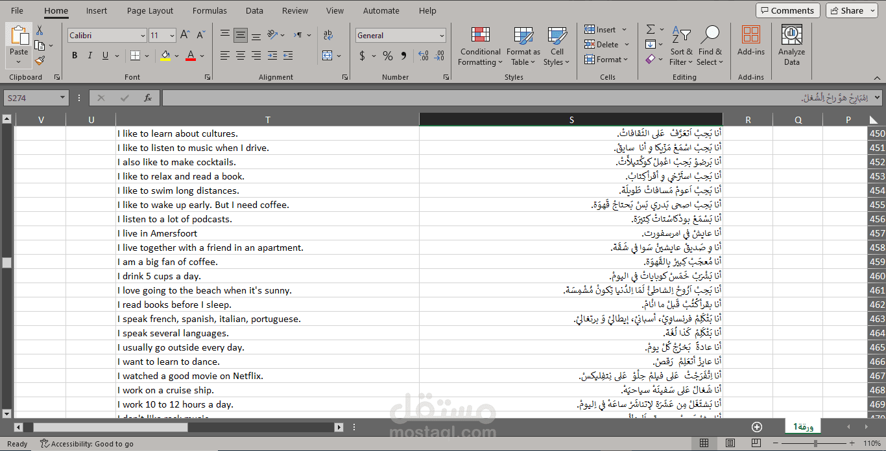The width and height of the screenshot is (886, 451).
Task: Toggle middle vertical alignment
Action: point(241,34)
